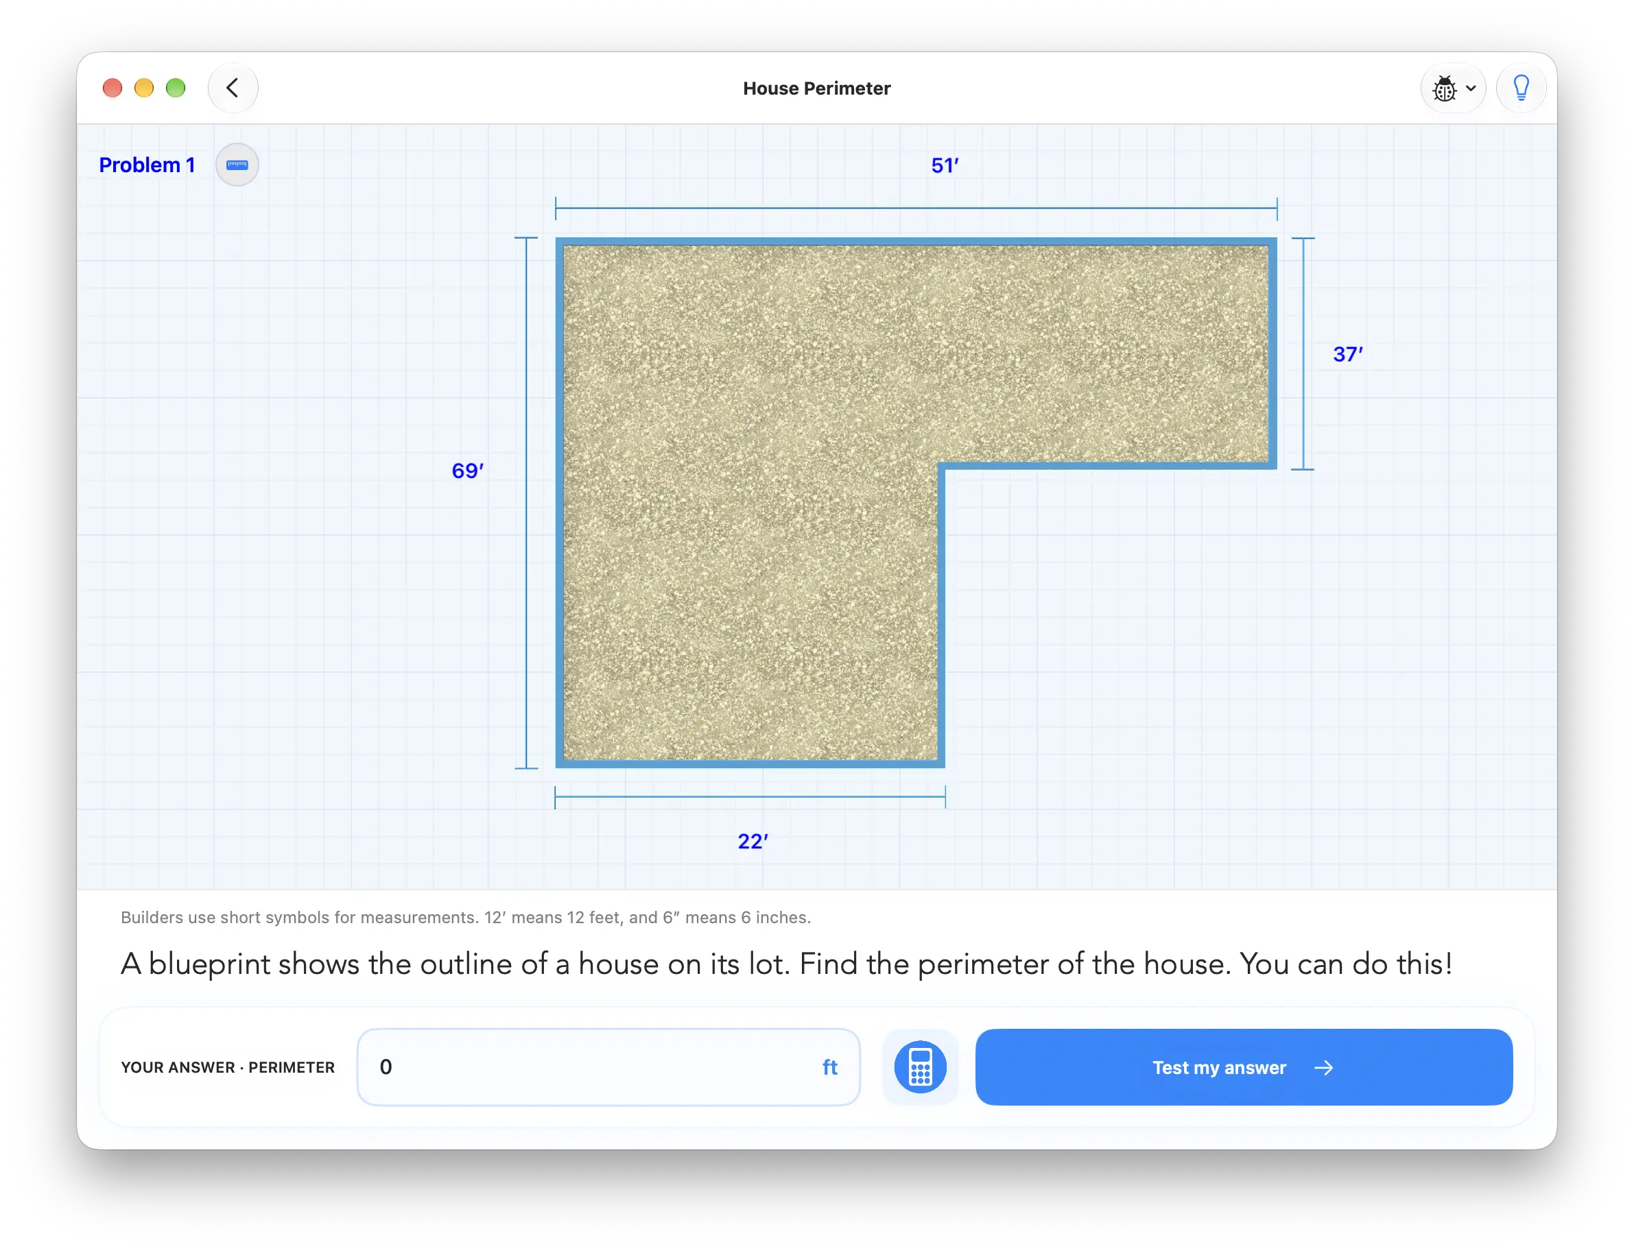1634x1251 pixels.
Task: Click the blueprint problem statement sentence
Action: [786, 964]
